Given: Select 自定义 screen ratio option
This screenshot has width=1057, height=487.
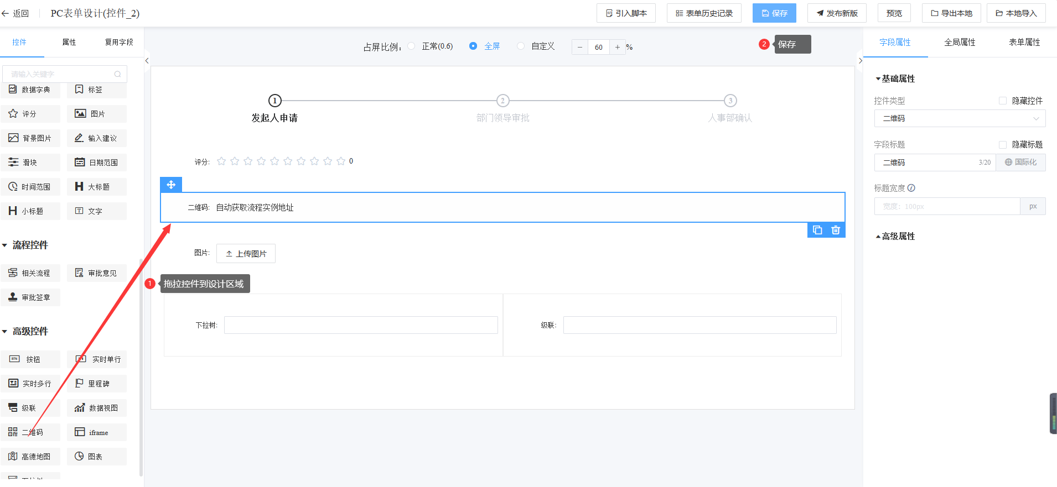Looking at the screenshot, I should pos(521,46).
